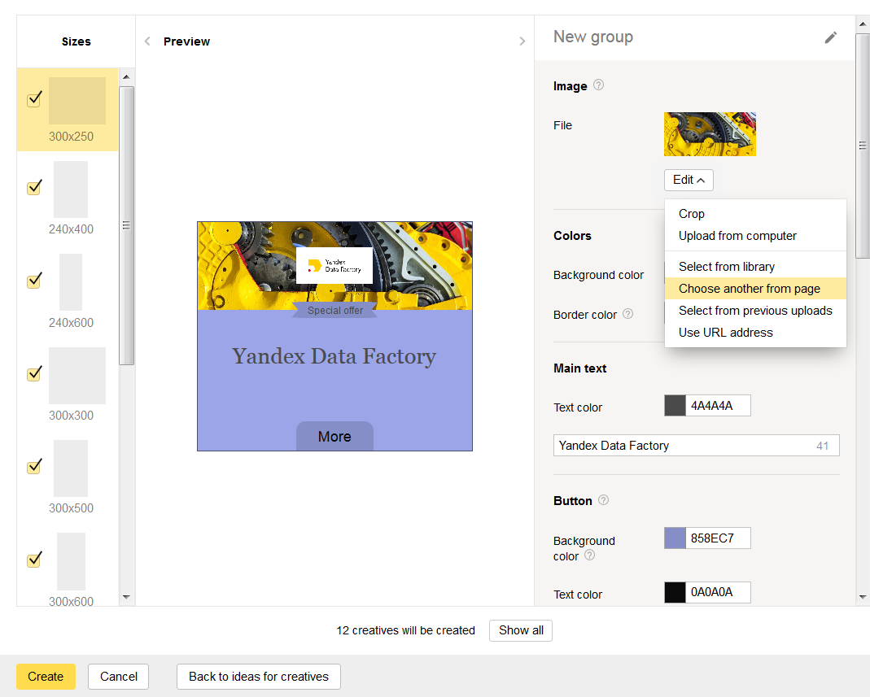This screenshot has height=697, width=870.
Task: Click the sizes list scrollbar handle
Action: (x=126, y=225)
